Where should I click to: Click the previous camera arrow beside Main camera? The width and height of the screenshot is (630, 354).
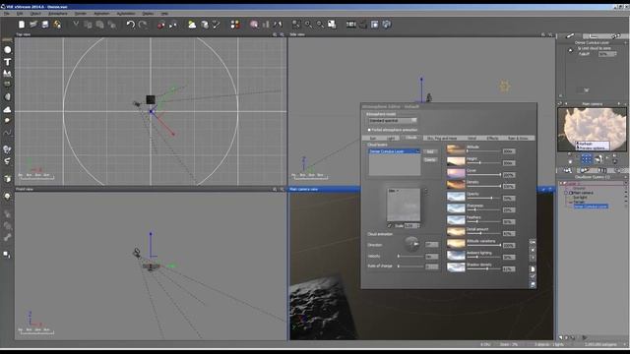click(566, 104)
